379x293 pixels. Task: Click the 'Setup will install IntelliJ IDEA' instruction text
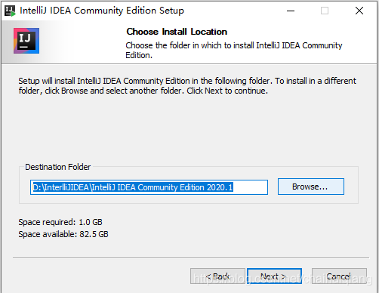tap(187, 86)
